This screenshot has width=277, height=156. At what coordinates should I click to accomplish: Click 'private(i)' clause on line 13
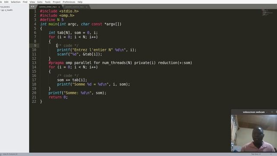145,62
